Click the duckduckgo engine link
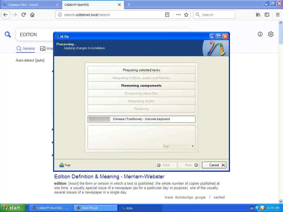Viewport: 283px width, 212px height. coord(184,197)
